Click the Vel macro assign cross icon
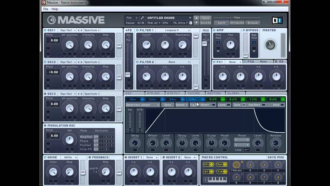Screen dimensions: 330x186 pos(225,165)
